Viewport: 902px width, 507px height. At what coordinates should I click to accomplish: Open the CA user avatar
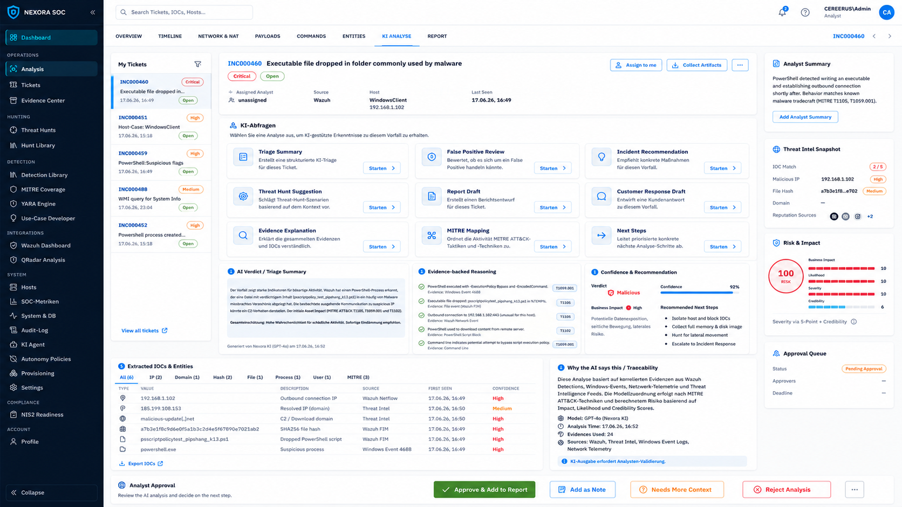coord(886,12)
